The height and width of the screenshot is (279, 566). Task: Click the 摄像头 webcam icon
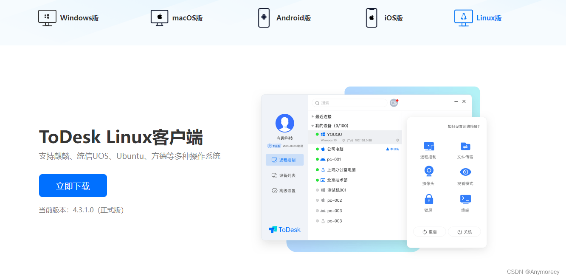click(x=429, y=172)
